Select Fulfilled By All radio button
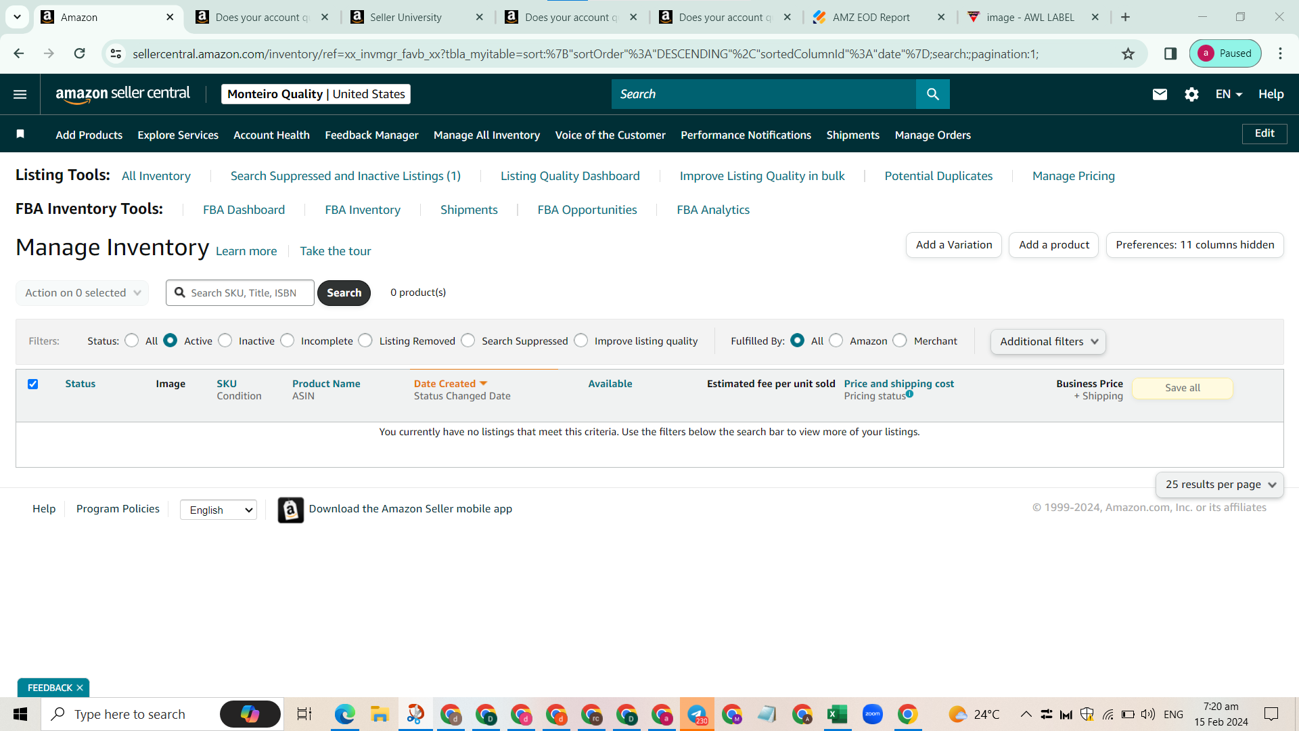The image size is (1299, 731). (798, 340)
